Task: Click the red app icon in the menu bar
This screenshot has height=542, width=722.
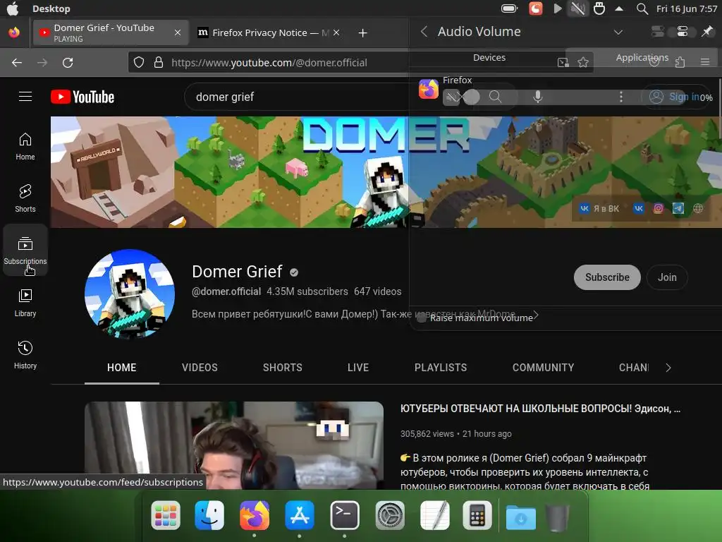Action: (x=536, y=8)
